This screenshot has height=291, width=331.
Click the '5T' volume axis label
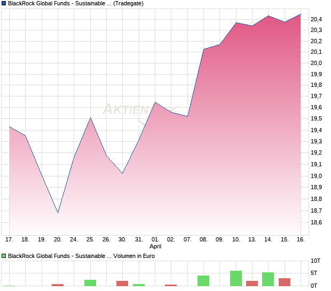(314, 273)
